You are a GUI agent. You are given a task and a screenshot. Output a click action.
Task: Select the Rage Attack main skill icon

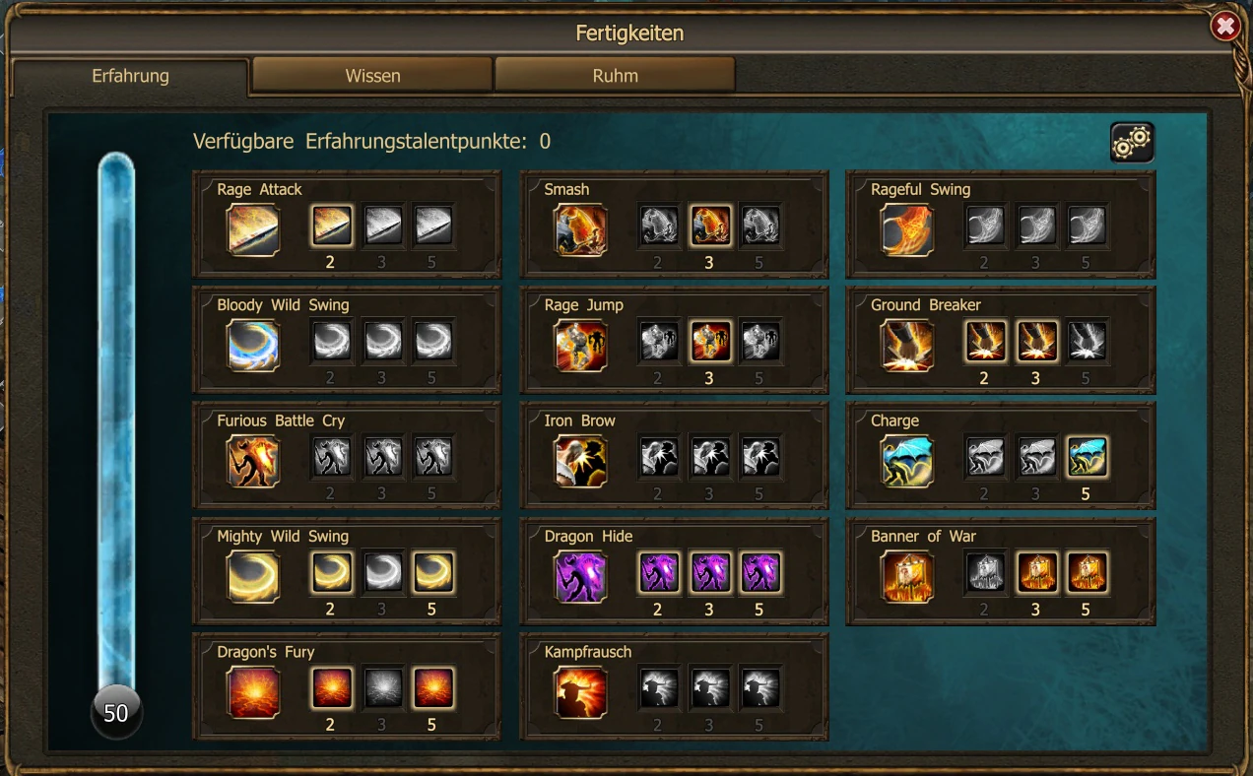pos(253,229)
